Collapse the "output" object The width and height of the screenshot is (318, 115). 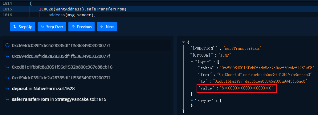(x=192, y=100)
